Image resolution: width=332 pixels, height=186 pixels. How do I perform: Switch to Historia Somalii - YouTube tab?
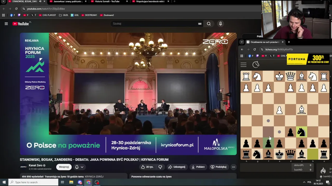click(107, 2)
